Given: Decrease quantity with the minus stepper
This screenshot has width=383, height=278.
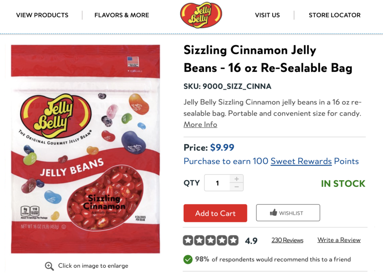Looking at the screenshot, I should coord(236,187).
